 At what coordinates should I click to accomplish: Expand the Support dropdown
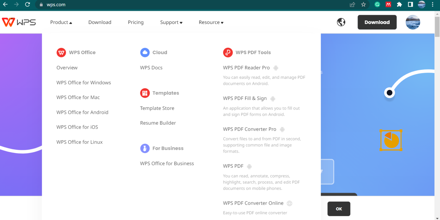171,22
